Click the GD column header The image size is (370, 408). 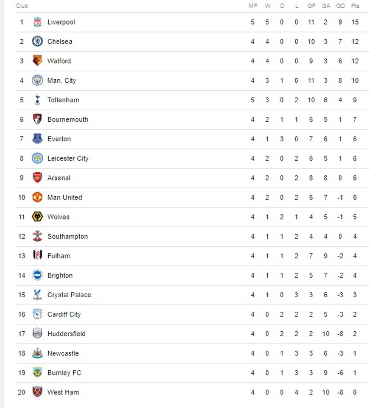pos(340,6)
